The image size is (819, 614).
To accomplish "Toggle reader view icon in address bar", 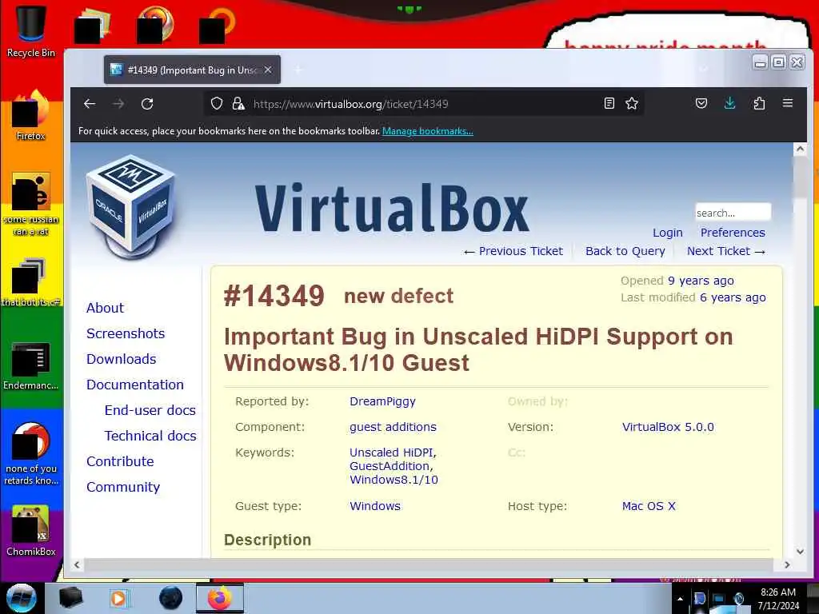I will (609, 103).
